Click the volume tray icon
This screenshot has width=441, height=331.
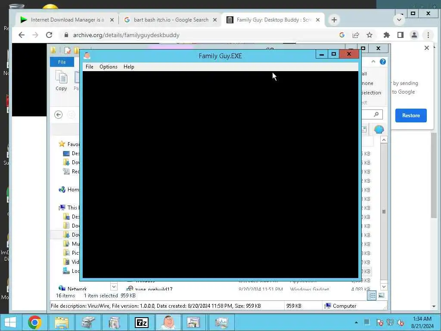pos(401,322)
